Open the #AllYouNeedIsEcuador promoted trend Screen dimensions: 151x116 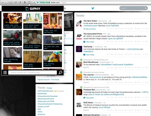[x=46, y=91]
